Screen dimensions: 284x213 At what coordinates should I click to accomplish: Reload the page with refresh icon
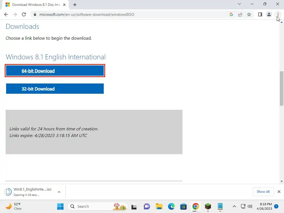(24, 14)
